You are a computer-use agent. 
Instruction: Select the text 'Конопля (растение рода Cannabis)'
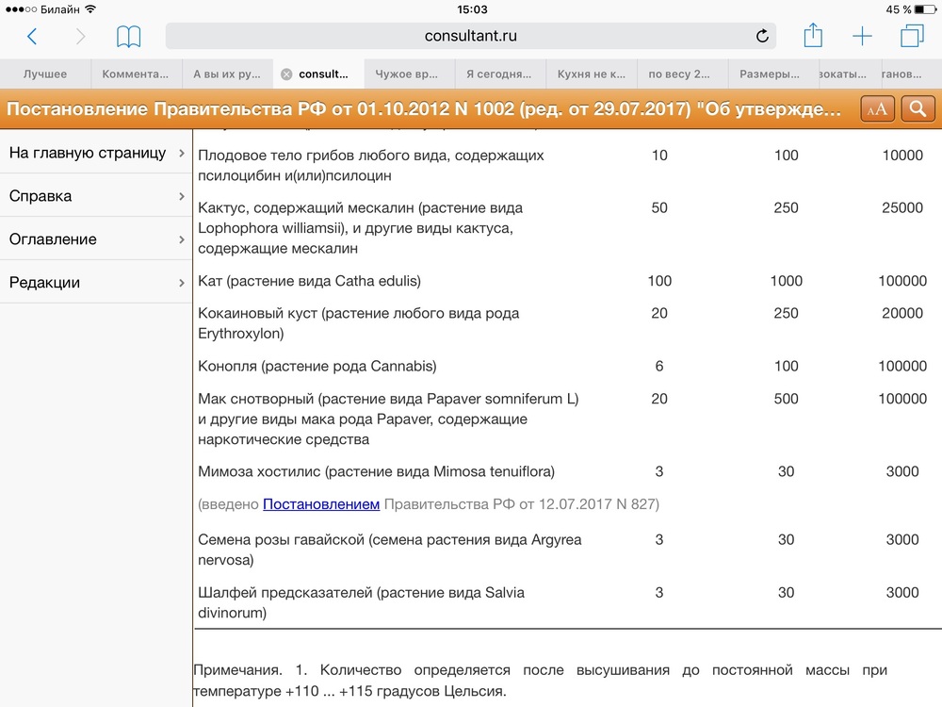(x=317, y=366)
